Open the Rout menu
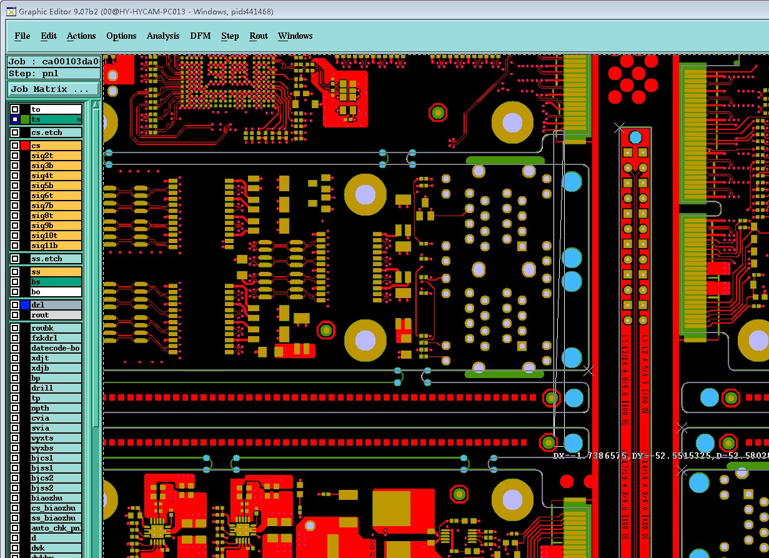The height and width of the screenshot is (558, 769). tap(259, 36)
